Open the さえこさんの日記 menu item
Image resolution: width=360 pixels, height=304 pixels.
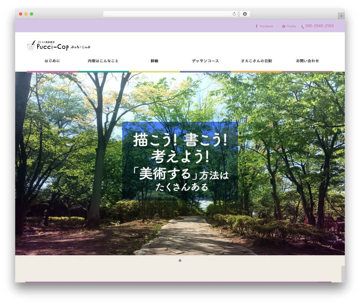coord(256,61)
